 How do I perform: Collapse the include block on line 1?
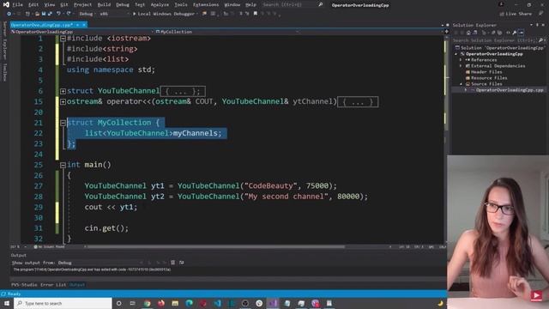[63, 39]
